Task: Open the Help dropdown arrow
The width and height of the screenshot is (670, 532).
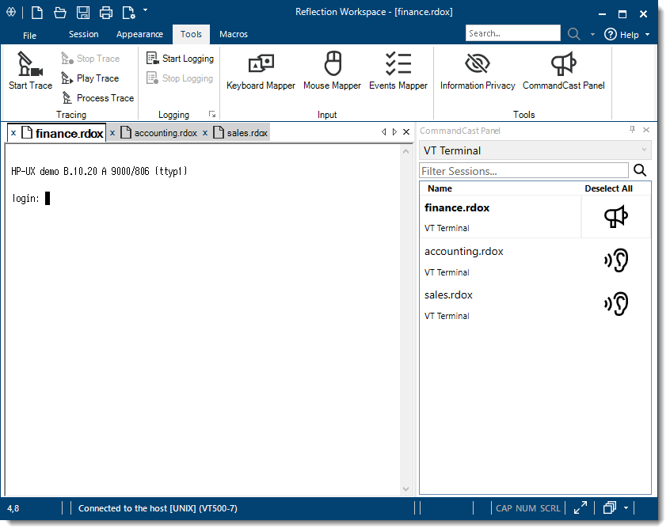Action: tap(647, 35)
